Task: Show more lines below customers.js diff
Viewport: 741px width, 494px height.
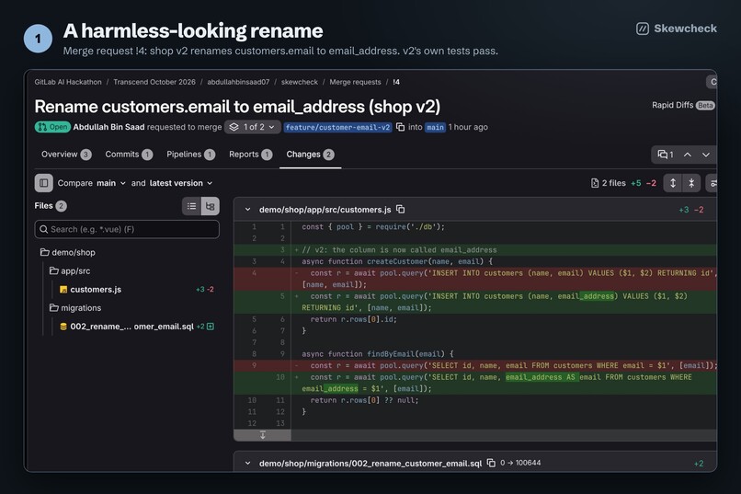Action: [x=263, y=435]
